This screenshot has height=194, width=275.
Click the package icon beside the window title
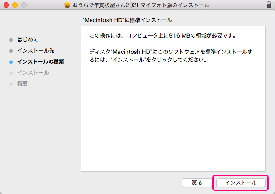(67, 5)
